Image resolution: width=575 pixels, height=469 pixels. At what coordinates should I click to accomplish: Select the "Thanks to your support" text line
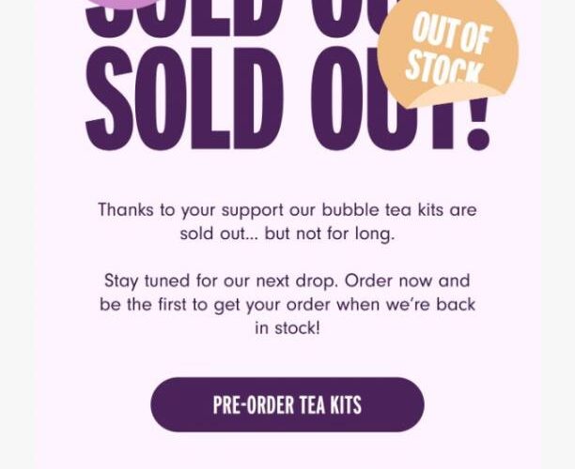(287, 209)
